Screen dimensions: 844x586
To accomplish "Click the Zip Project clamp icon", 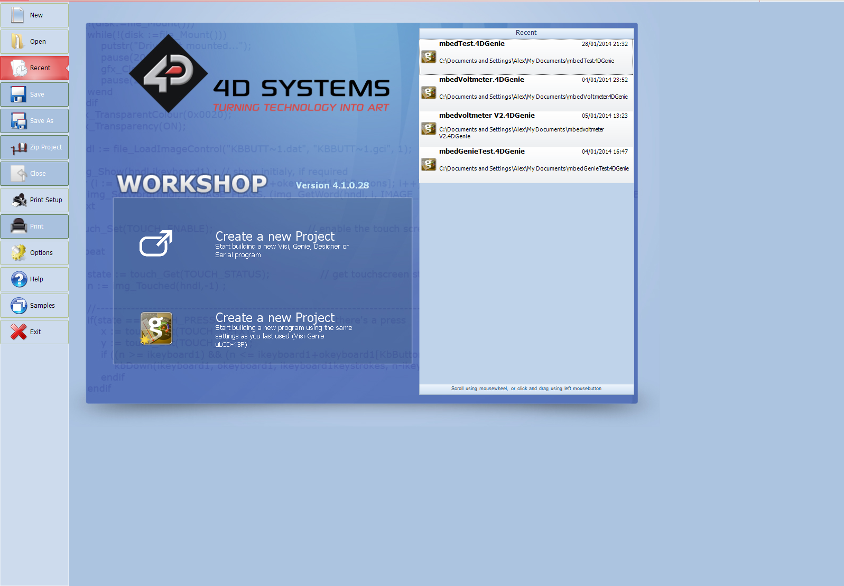I will pyautogui.click(x=18, y=147).
